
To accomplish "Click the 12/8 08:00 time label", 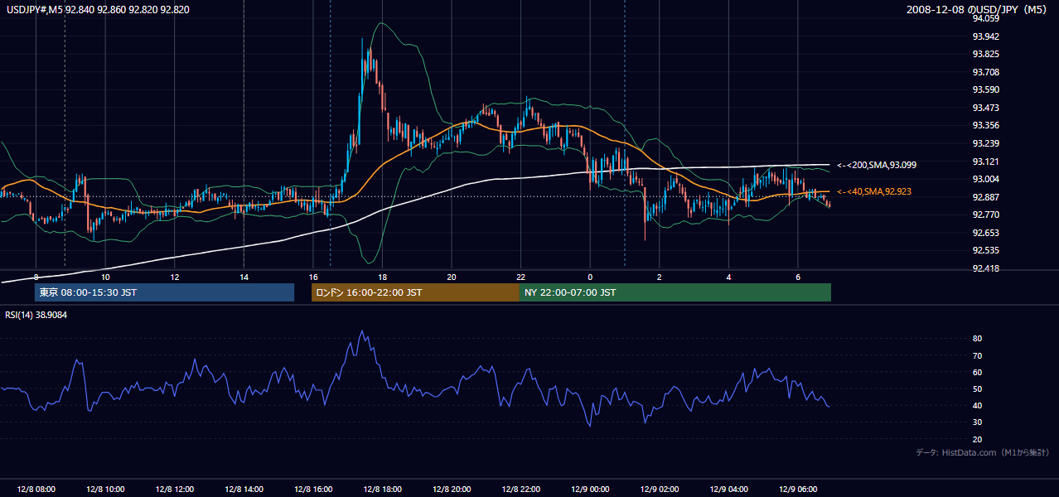I will 36,489.
